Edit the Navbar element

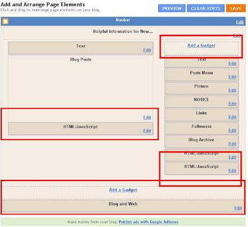coord(240,22)
